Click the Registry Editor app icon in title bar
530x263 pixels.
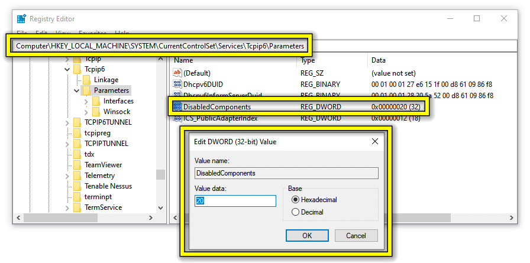(22, 18)
